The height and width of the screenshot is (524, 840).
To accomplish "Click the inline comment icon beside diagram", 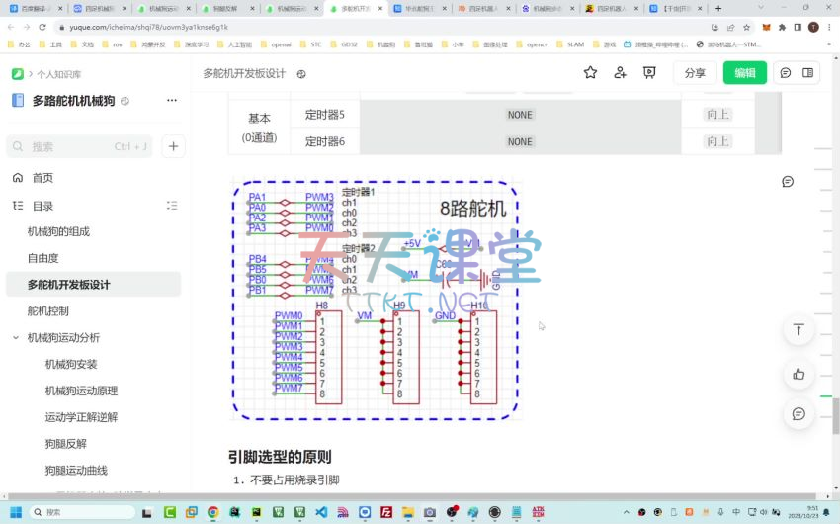I will (788, 182).
